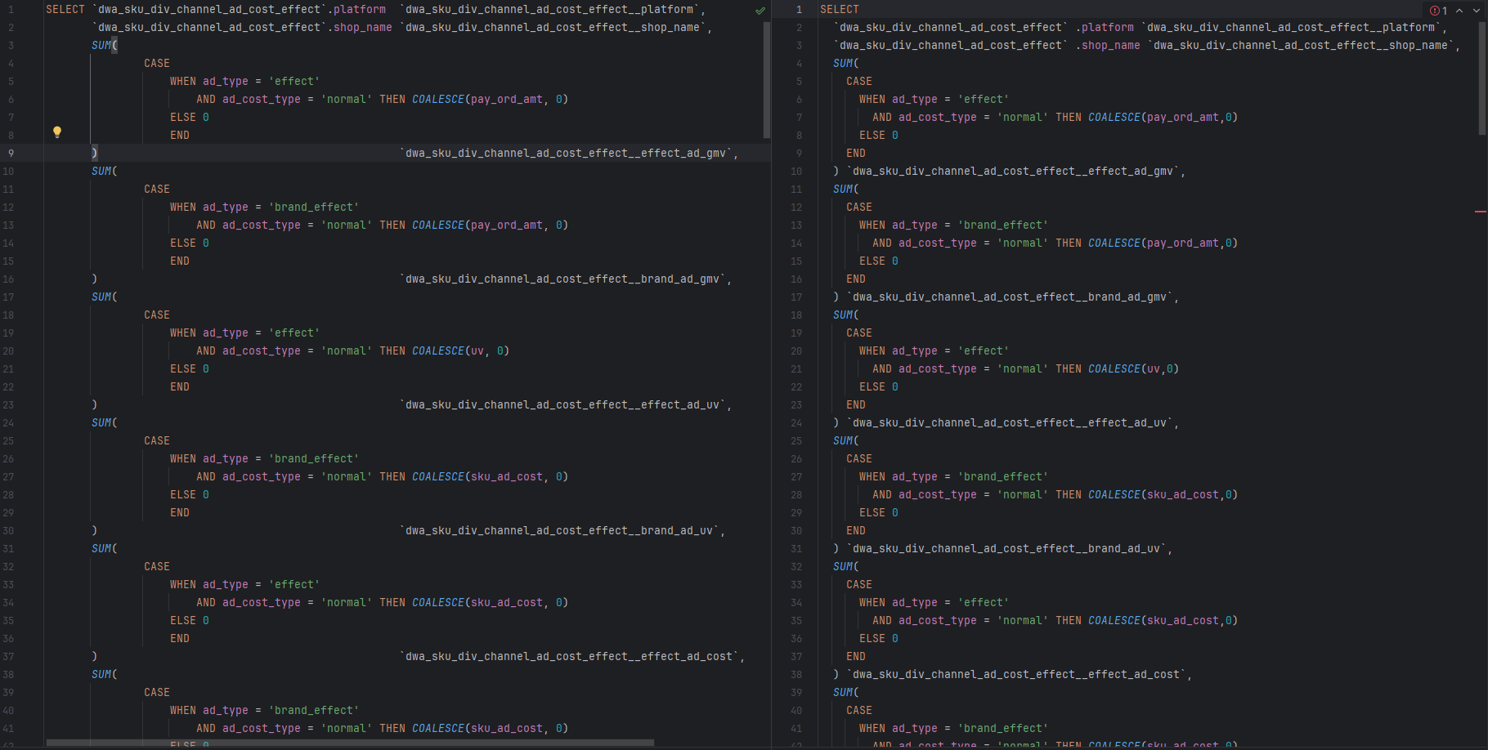This screenshot has width=1488, height=750.
Task: Click ELSE 0 on right pane line 36
Action: pos(879,638)
